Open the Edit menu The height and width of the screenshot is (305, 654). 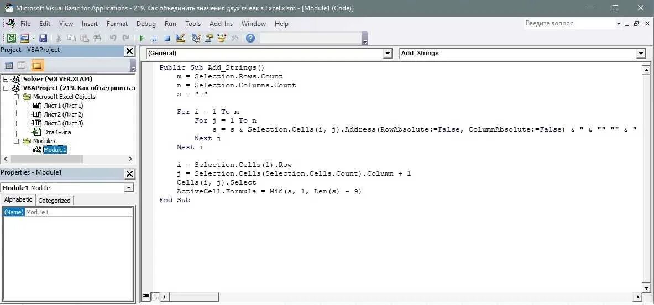point(45,24)
